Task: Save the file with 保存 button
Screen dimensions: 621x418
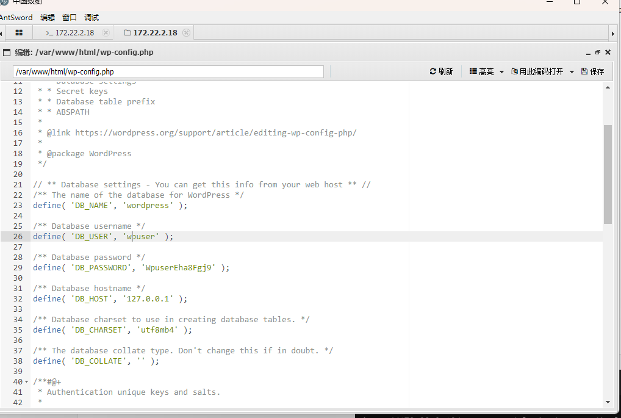Action: point(592,71)
